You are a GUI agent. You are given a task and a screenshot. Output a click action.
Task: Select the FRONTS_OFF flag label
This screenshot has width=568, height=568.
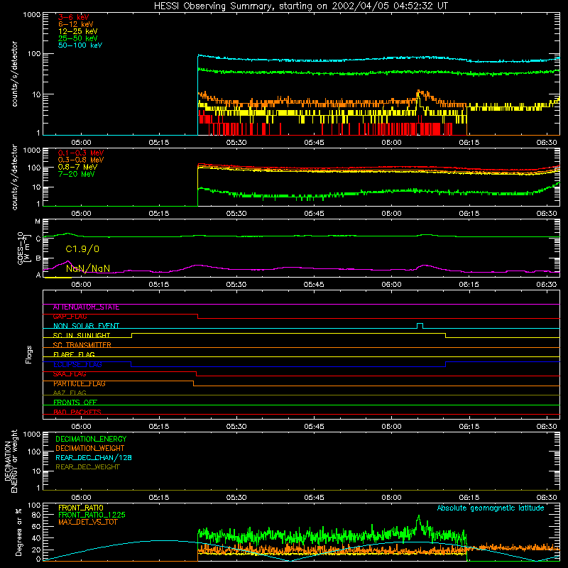75,403
